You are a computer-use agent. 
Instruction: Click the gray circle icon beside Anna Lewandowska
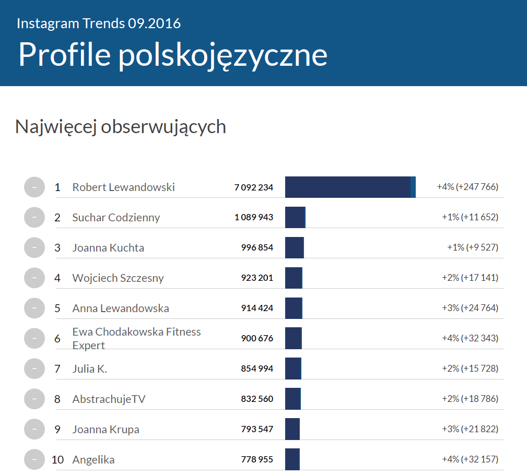[34, 308]
